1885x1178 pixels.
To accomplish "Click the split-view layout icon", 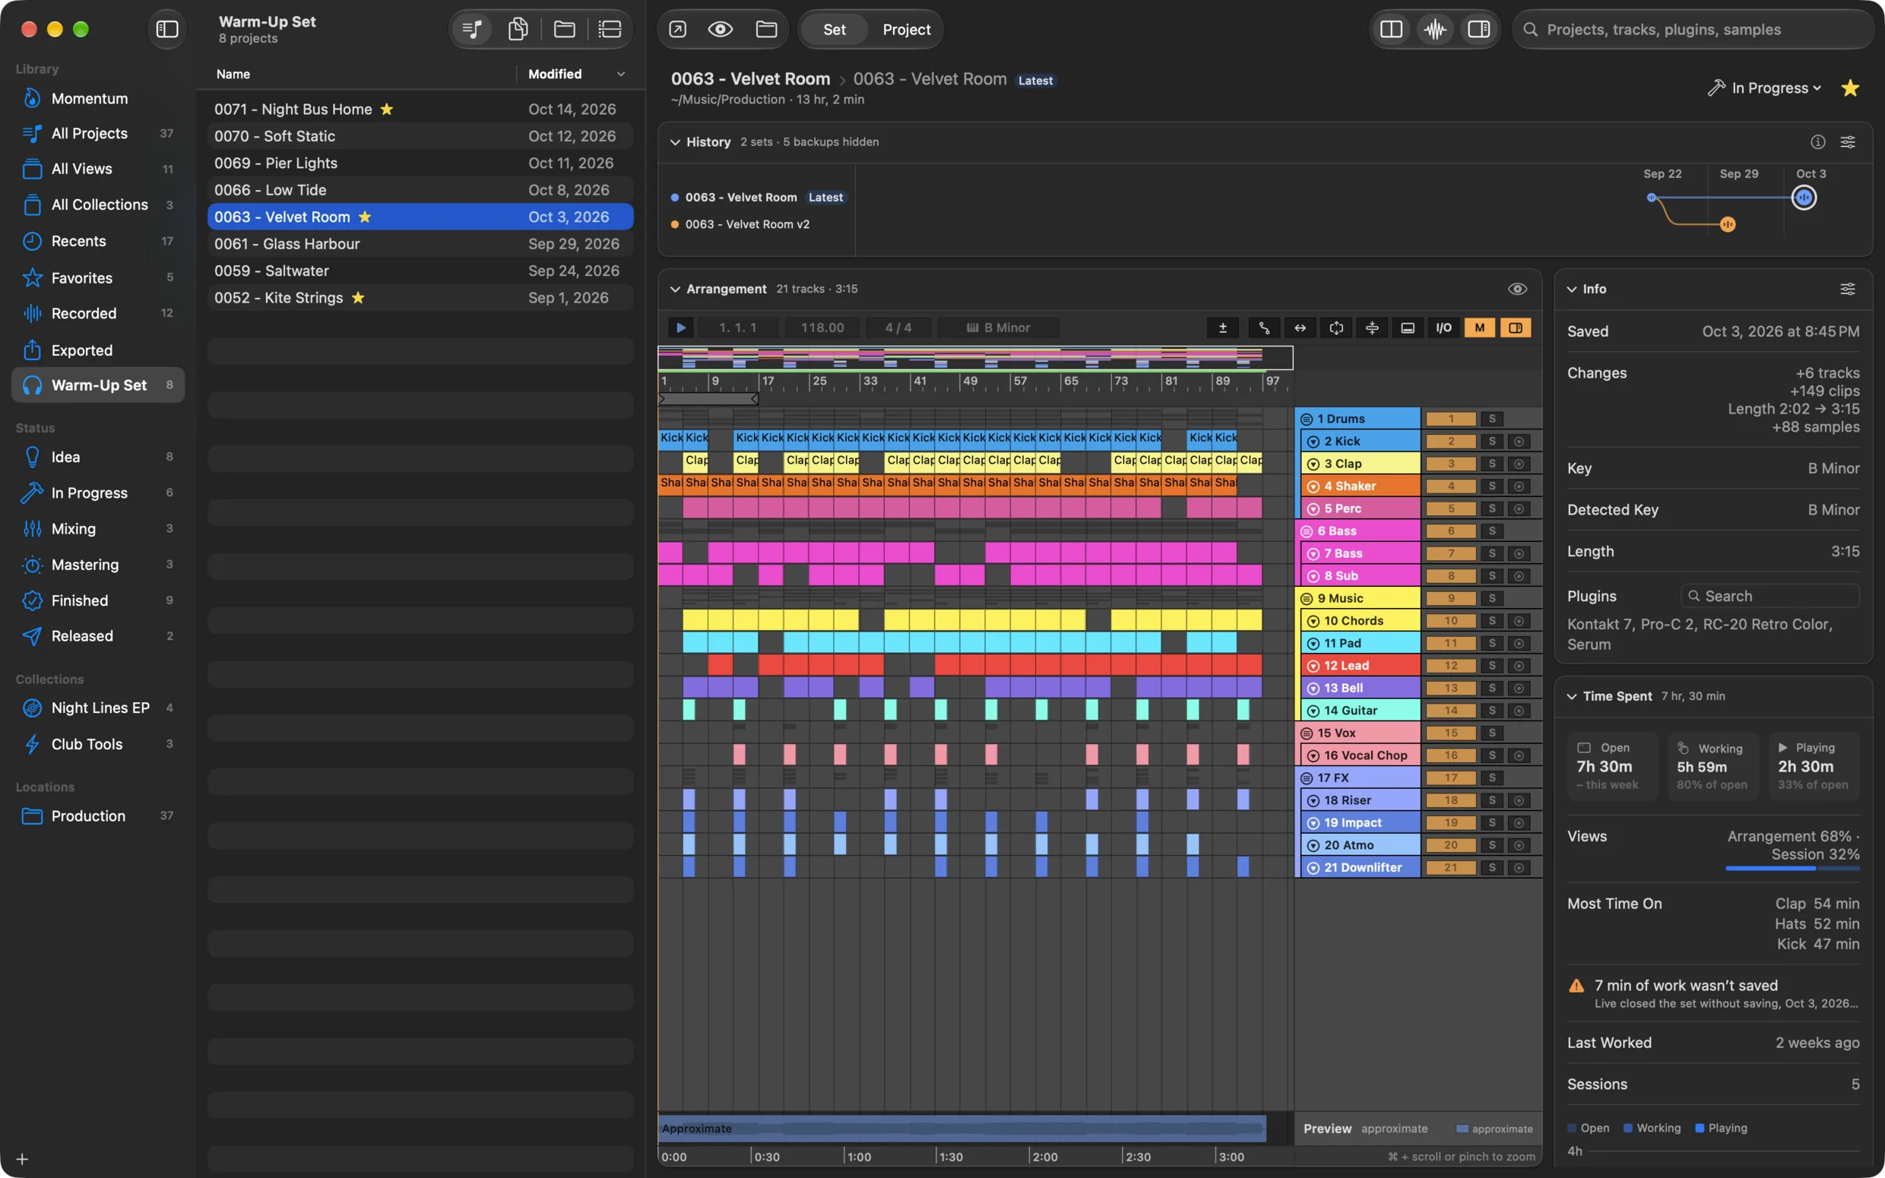I will 1391,30.
